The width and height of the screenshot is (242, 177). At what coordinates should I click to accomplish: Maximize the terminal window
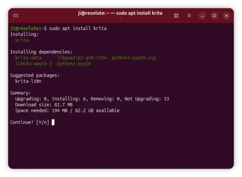click(x=214, y=16)
